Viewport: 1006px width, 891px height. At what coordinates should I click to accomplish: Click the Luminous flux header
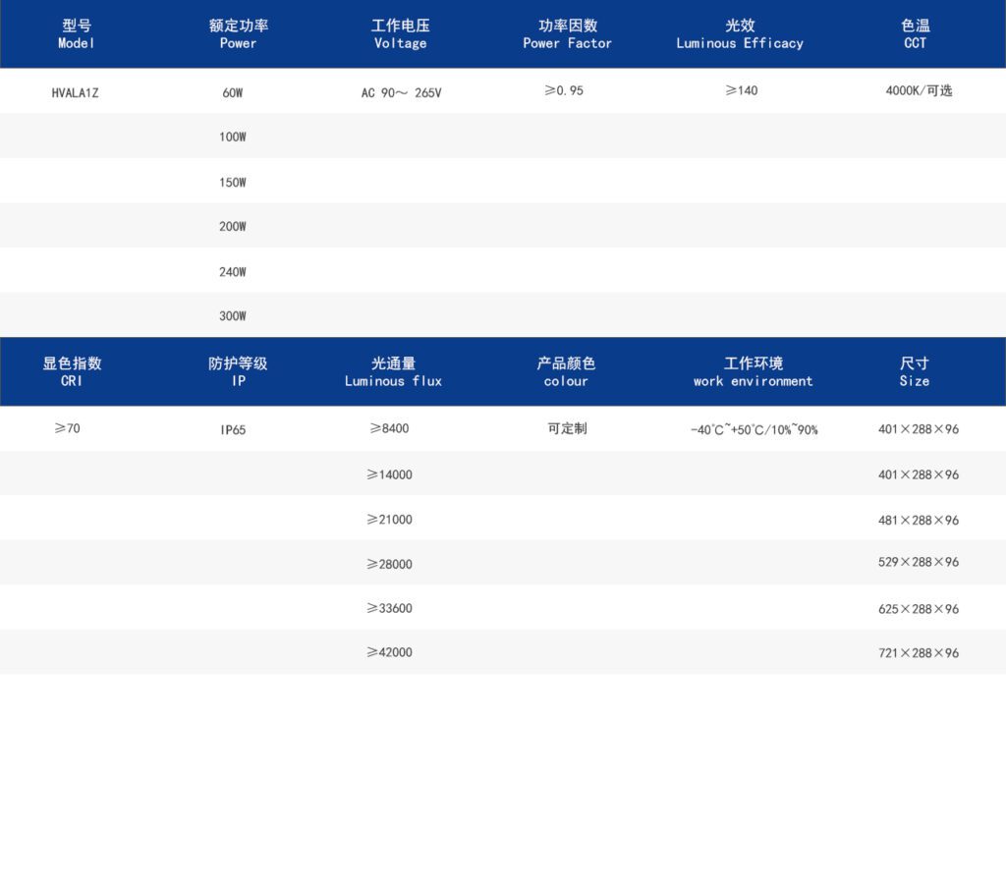[393, 371]
